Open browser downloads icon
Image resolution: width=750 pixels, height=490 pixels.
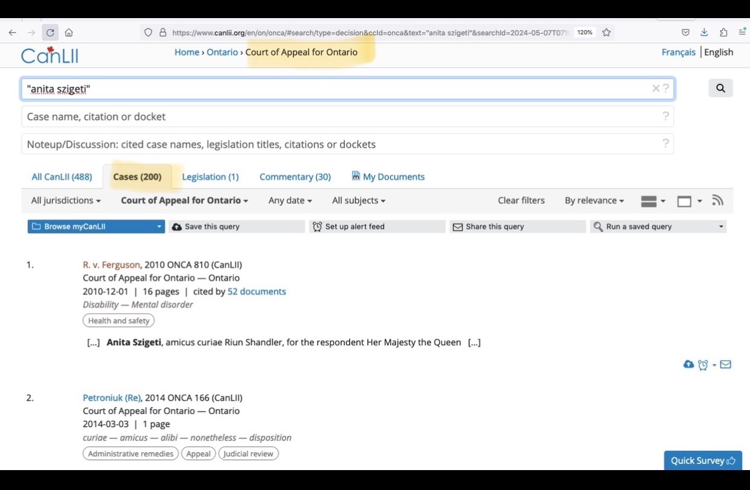(704, 33)
